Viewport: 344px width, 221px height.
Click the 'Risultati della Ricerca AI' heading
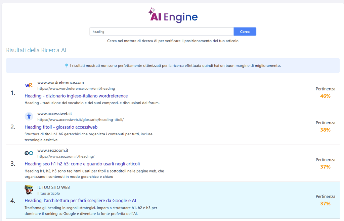pos(36,50)
